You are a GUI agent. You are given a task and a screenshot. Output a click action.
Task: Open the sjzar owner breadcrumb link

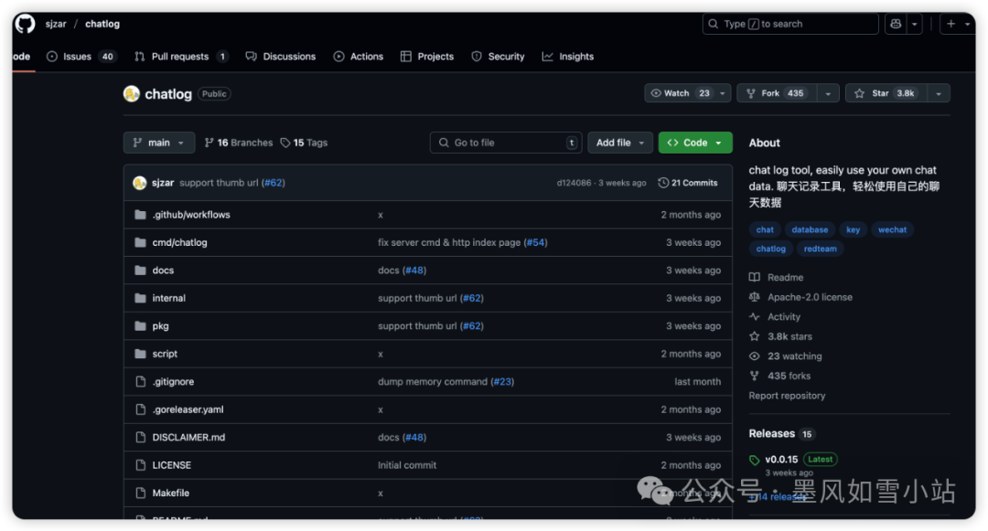56,24
